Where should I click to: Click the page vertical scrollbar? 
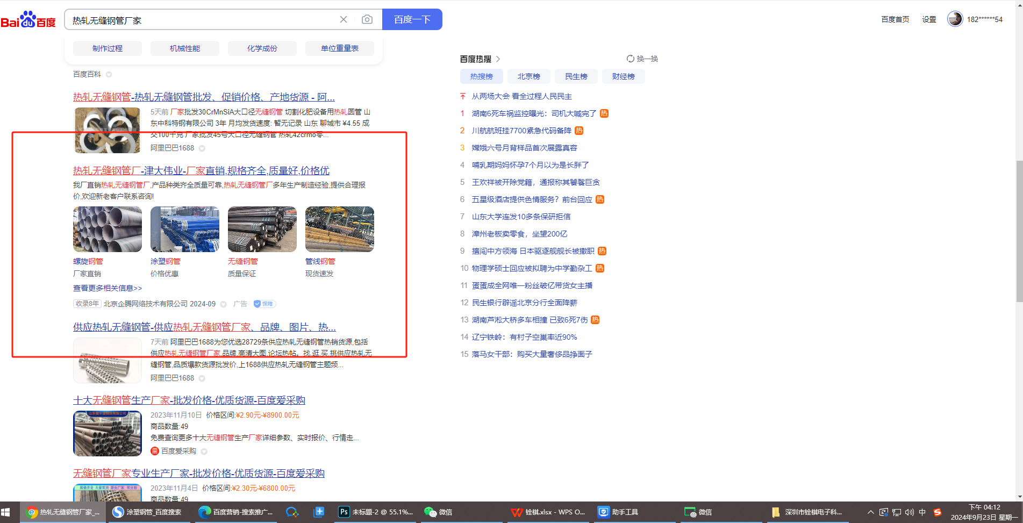click(x=1019, y=231)
